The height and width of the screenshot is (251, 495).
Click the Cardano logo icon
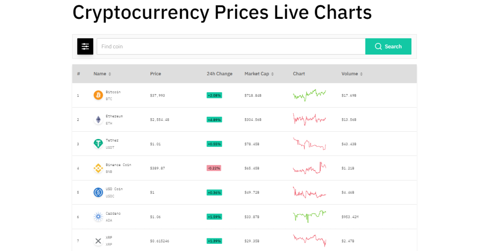pyautogui.click(x=98, y=217)
